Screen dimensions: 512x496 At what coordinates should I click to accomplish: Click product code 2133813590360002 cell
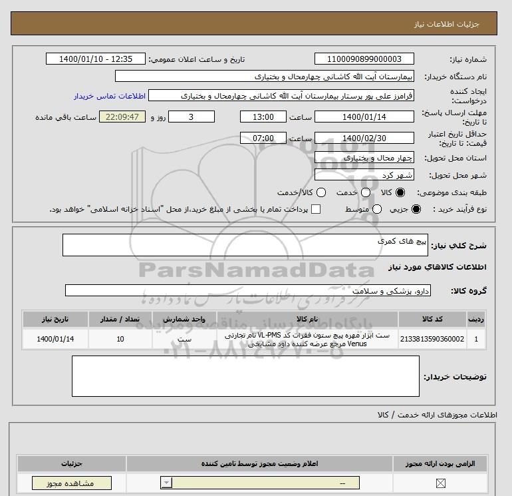pos(432,339)
